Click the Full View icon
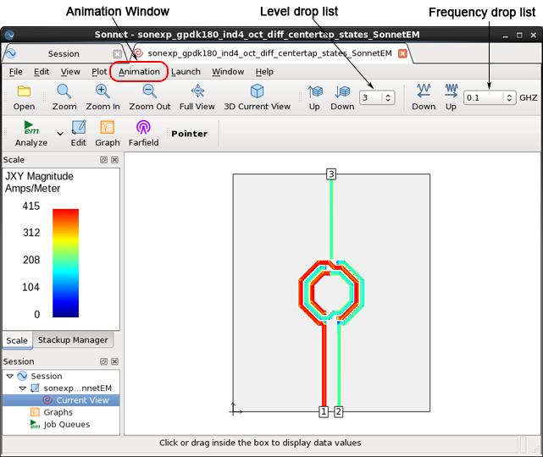Screen dimensions: 543x457 [197, 97]
